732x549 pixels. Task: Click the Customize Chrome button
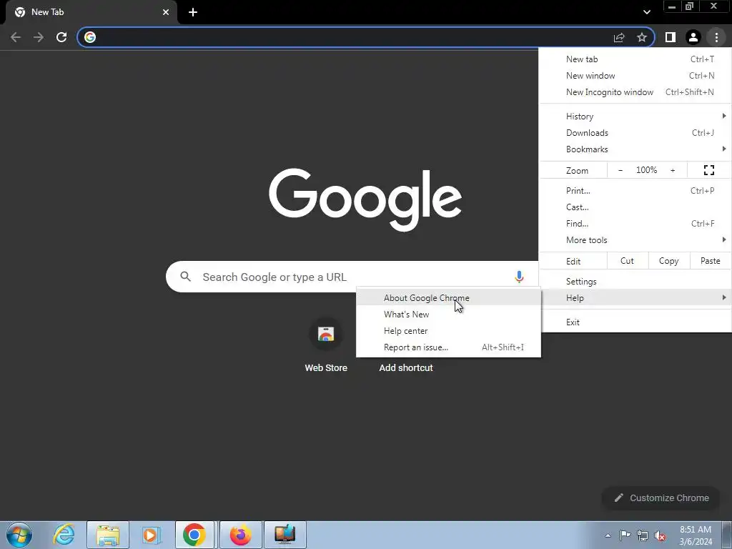coord(661,498)
